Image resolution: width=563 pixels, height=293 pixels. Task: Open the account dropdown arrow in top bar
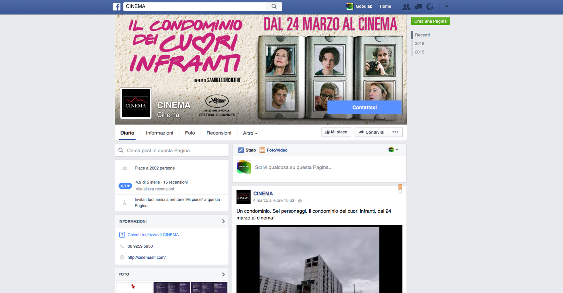[x=447, y=6]
